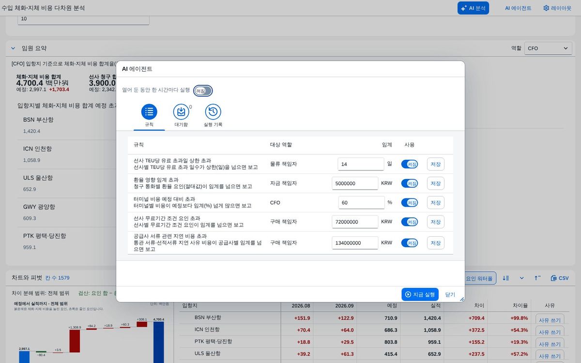
Task: Edit the 5000000 KRW threshold field
Action: pyautogui.click(x=355, y=183)
